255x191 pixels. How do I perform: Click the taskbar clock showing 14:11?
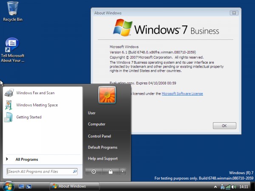click(x=244, y=187)
